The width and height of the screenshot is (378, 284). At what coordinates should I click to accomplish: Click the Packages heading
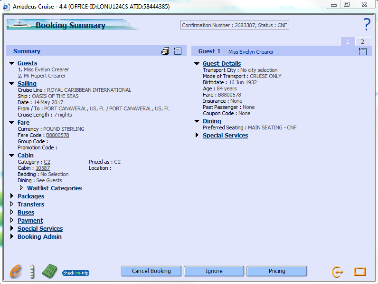click(x=31, y=196)
